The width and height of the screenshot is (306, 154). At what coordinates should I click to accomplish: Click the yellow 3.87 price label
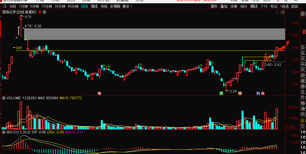point(19,48)
